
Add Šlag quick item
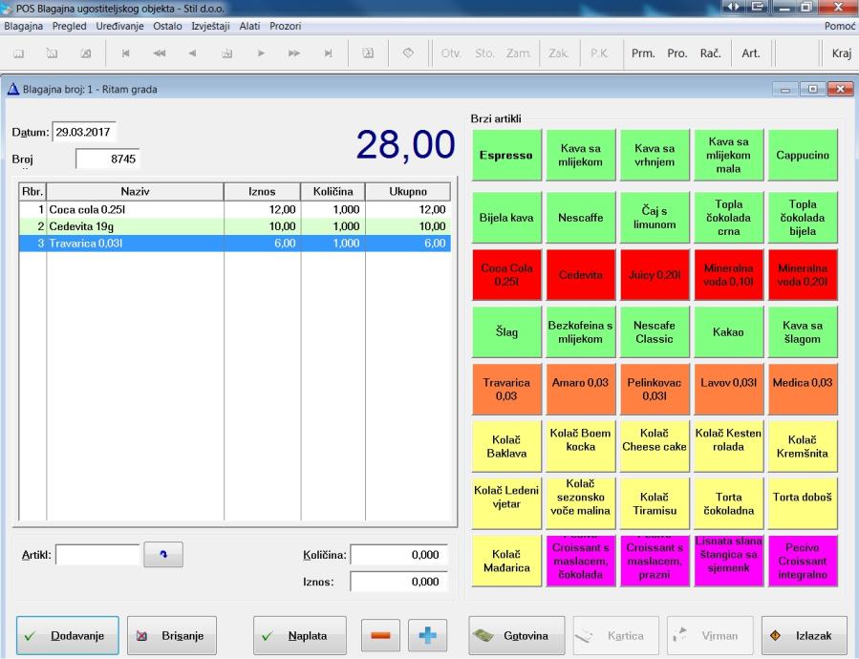coord(506,332)
